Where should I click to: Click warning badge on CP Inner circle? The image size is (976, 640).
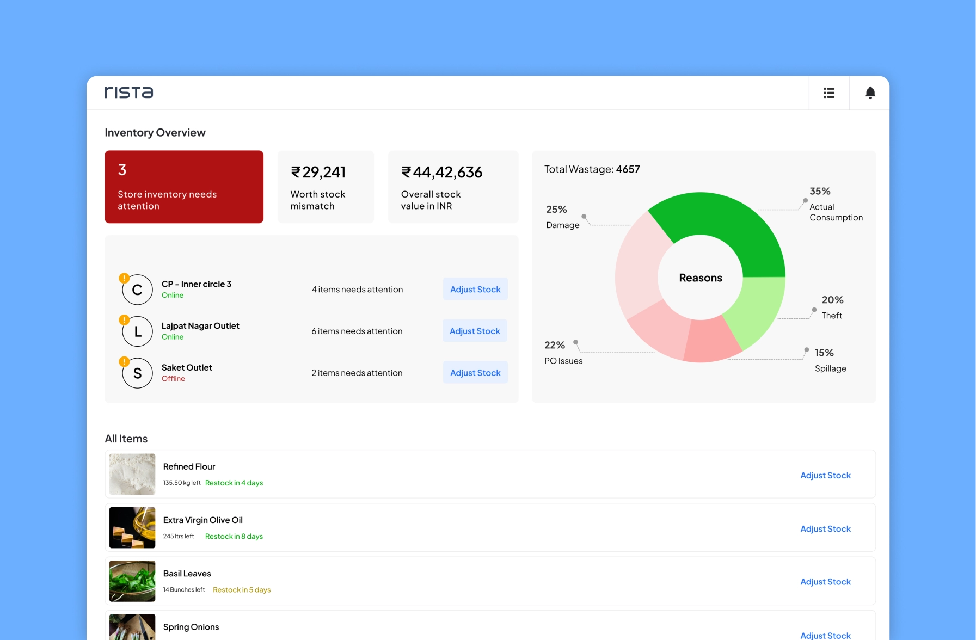point(124,278)
